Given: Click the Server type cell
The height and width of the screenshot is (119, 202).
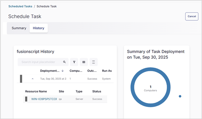Looking at the screenshot, I should 79,99.
